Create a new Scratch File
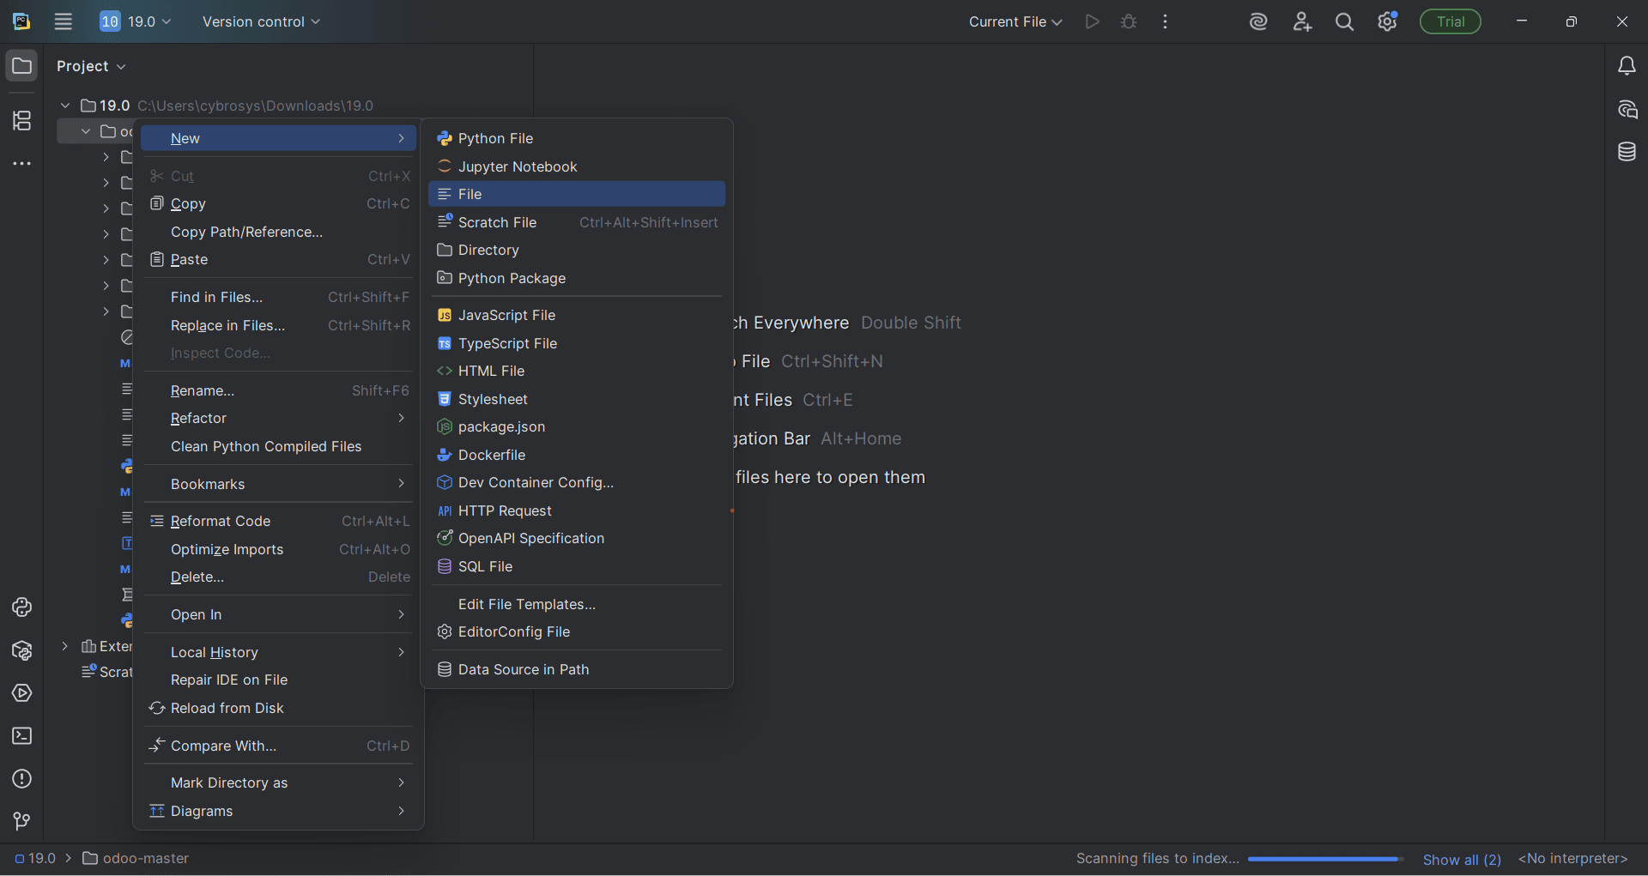Viewport: 1648px width, 876px height. pyautogui.click(x=577, y=222)
